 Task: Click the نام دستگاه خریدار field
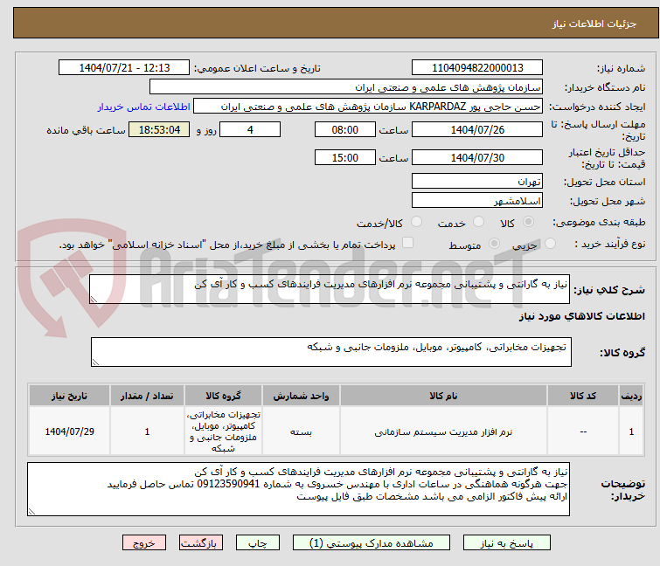coord(346,87)
